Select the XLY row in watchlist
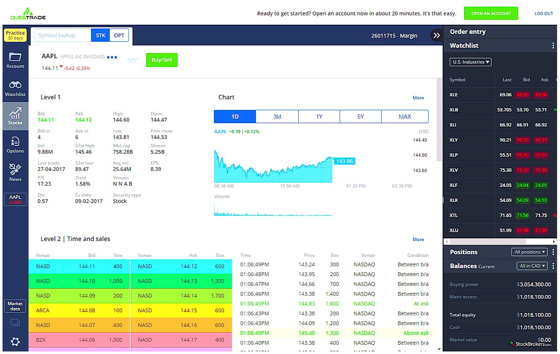560x354 pixels. pyautogui.click(x=500, y=140)
